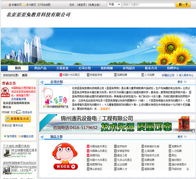This screenshot has width=196, height=179.
Task: Click the 找一下 search button
Action: [183, 5]
